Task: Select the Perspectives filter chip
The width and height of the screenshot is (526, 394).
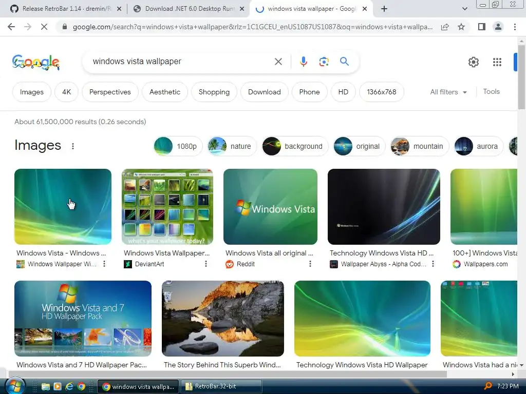Action: tap(110, 92)
